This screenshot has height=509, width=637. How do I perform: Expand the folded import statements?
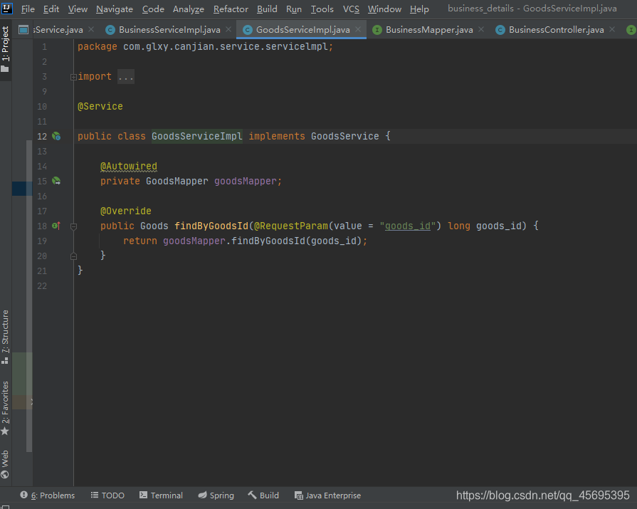73,77
